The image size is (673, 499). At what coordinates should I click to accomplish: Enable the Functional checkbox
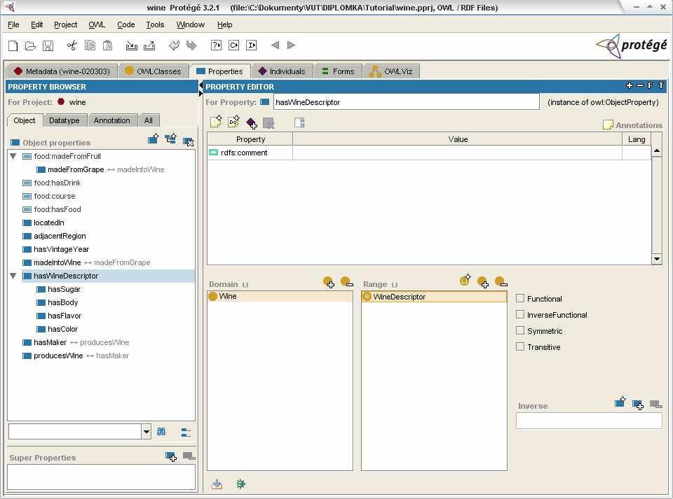point(519,298)
